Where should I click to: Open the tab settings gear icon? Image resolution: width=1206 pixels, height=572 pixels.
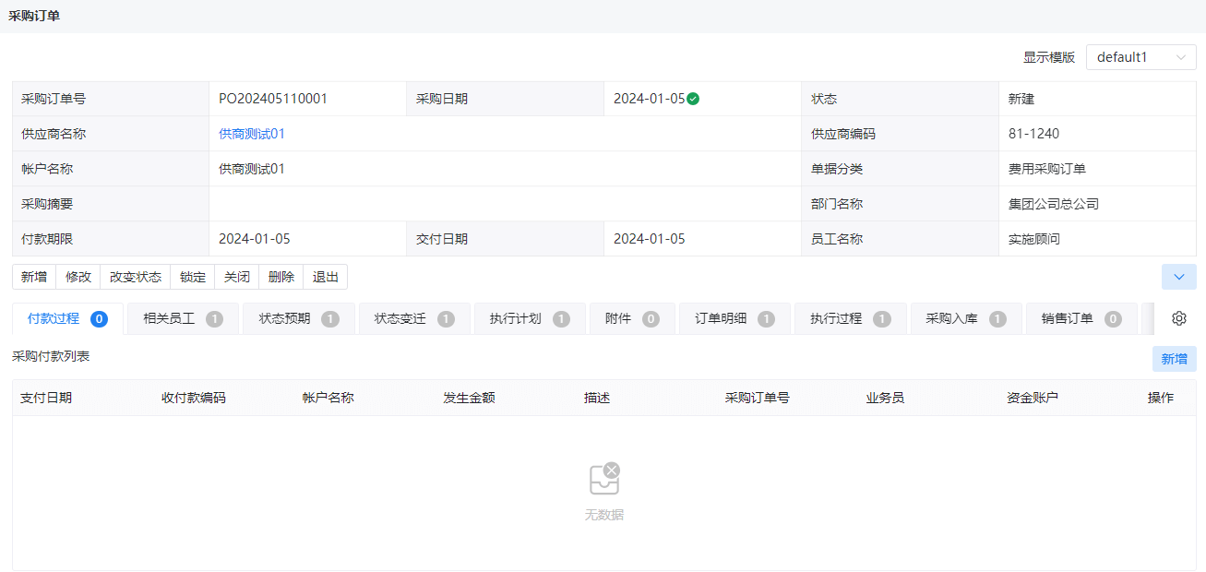[1178, 318]
